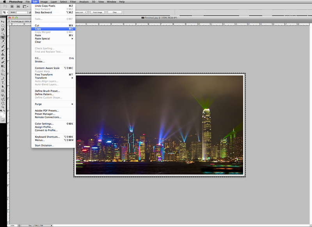The width and height of the screenshot is (312, 227).
Task: Click the Clear button in options bar
Action: pos(115,12)
